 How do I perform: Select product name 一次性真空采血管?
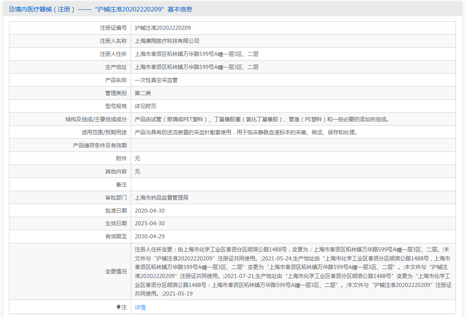pos(156,80)
